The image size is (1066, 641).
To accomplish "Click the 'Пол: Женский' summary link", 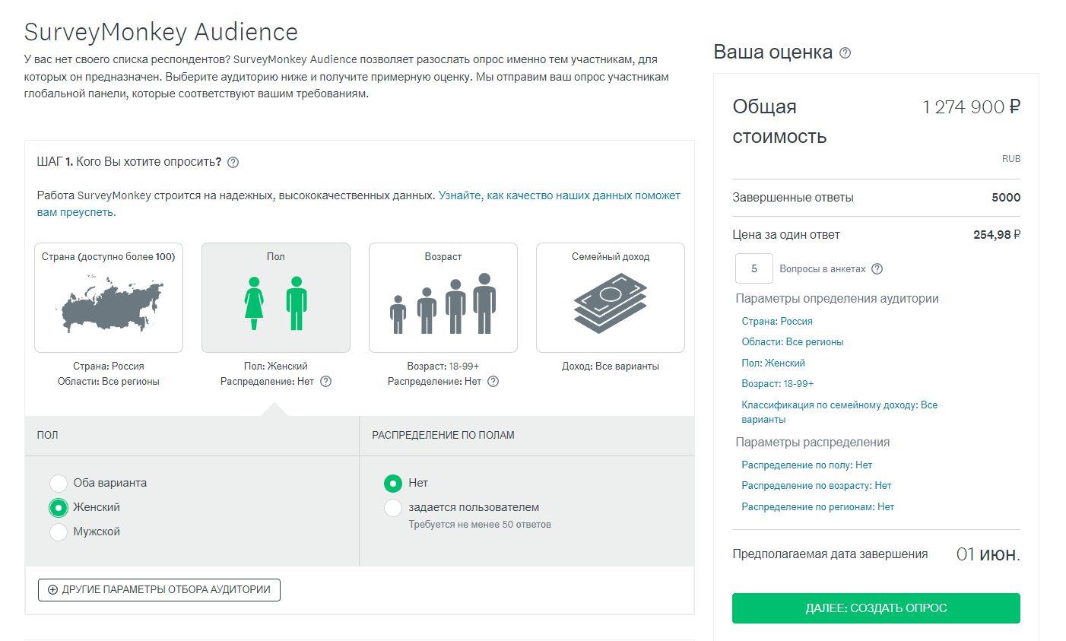I will coord(773,363).
